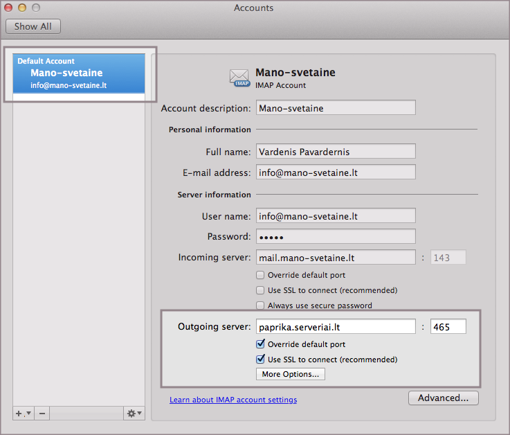Toggle incoming Use SSL to connect checkbox
Screen dimensions: 510x435
(260, 290)
